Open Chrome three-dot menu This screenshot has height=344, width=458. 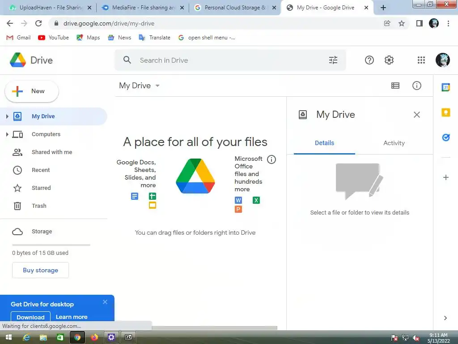448,23
